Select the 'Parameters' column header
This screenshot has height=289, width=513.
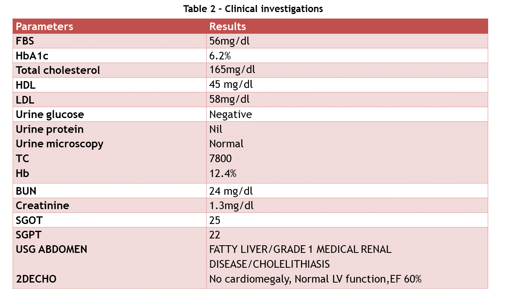tap(44, 26)
